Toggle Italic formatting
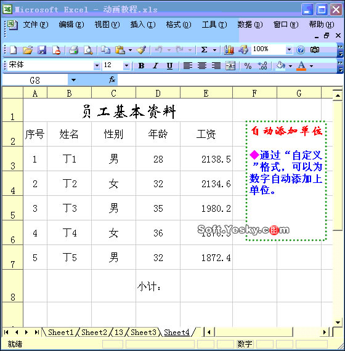Viewport: 345px width, 351px height. pyautogui.click(x=155, y=66)
